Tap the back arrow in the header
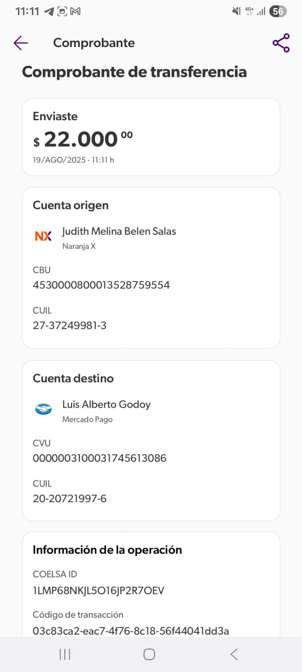The height and width of the screenshot is (672, 302). [21, 43]
